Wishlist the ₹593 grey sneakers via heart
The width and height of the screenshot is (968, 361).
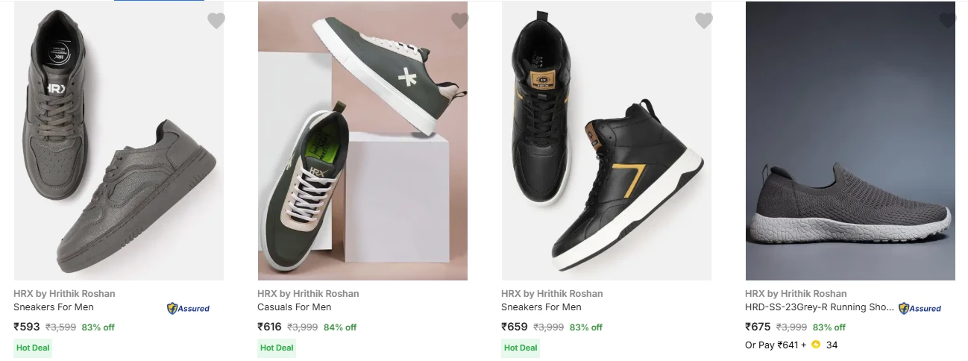pyautogui.click(x=216, y=21)
